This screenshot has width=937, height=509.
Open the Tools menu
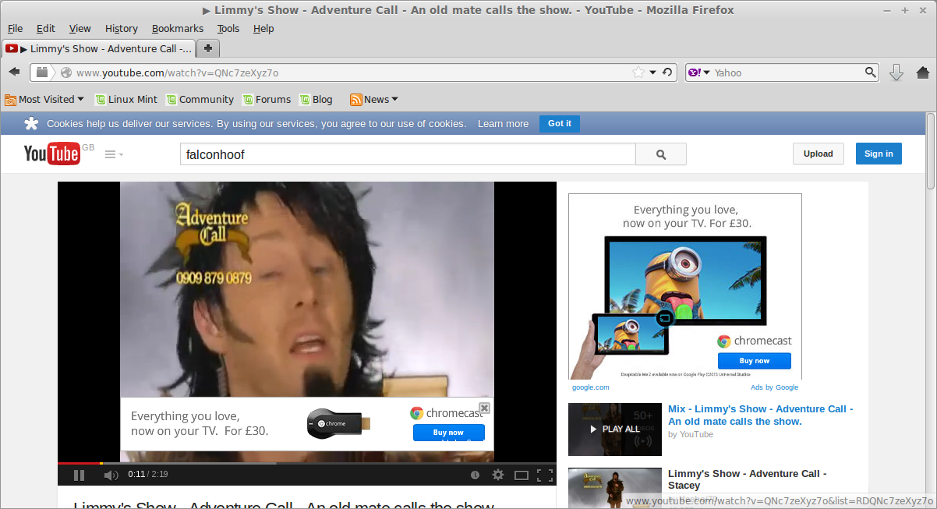(228, 28)
